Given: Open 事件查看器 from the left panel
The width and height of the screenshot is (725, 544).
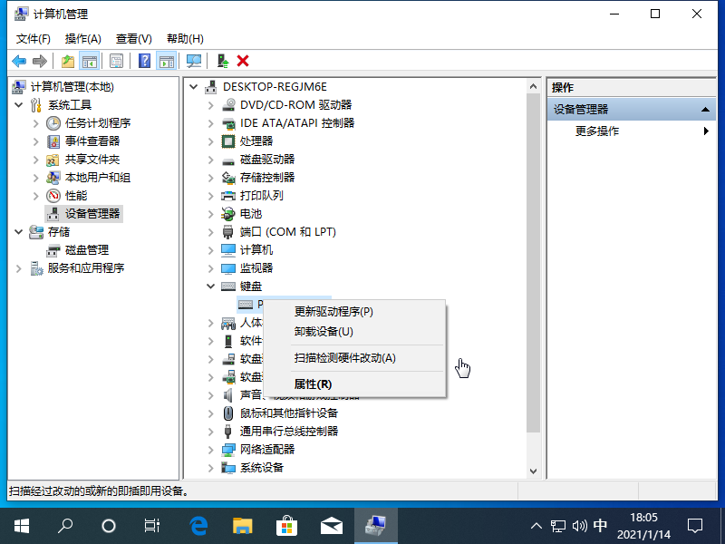Looking at the screenshot, I should [91, 141].
